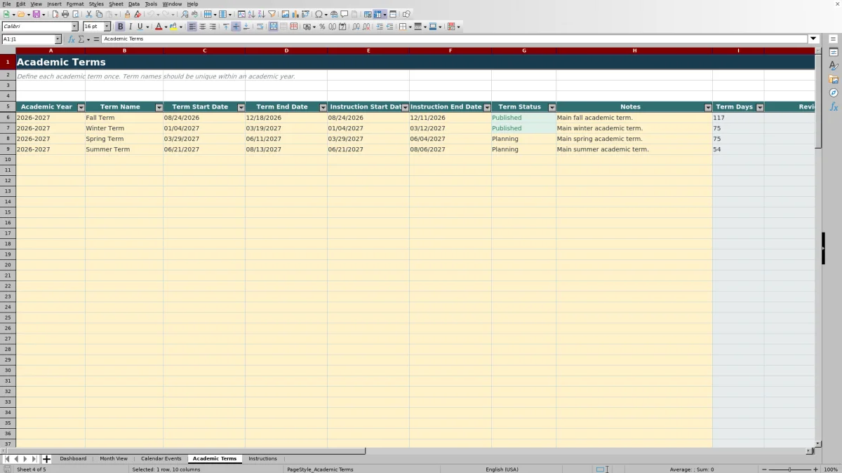The height and width of the screenshot is (473, 842).
Task: Click the Merge and Center Cells icon
Action: (x=274, y=27)
